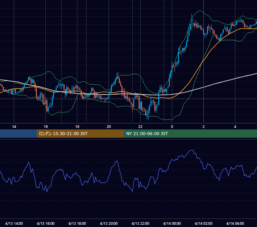Click the 4/13 16:00 time label
257x227 pixels.
tap(46, 223)
